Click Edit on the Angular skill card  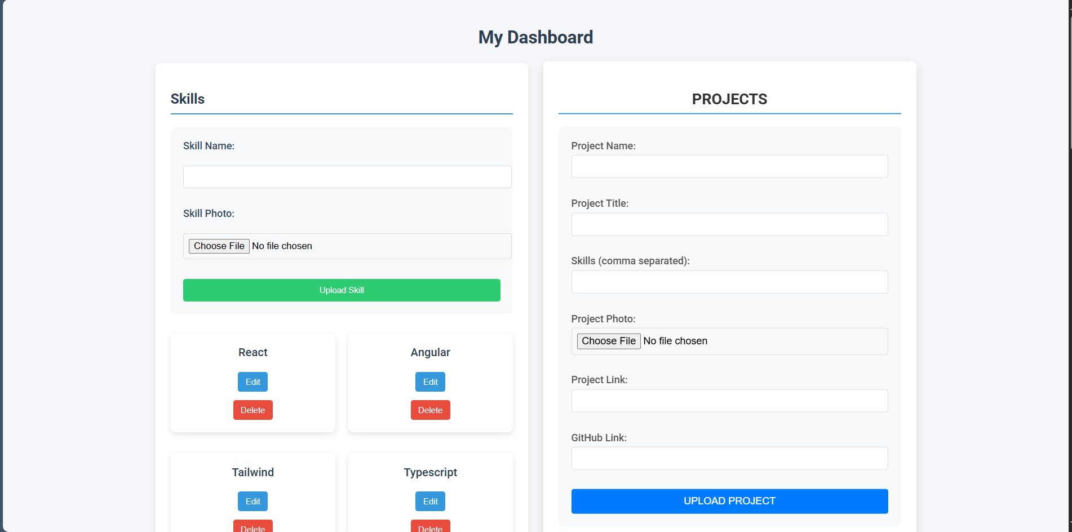click(430, 382)
